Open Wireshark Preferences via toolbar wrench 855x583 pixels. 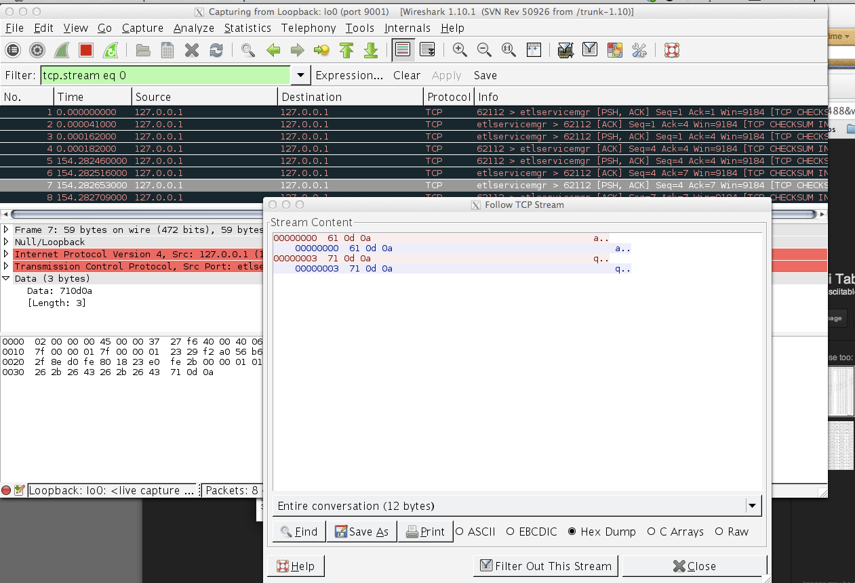pyautogui.click(x=638, y=49)
